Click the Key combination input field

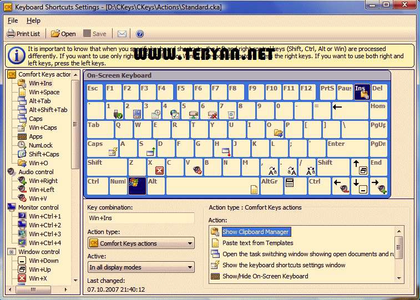point(140,218)
